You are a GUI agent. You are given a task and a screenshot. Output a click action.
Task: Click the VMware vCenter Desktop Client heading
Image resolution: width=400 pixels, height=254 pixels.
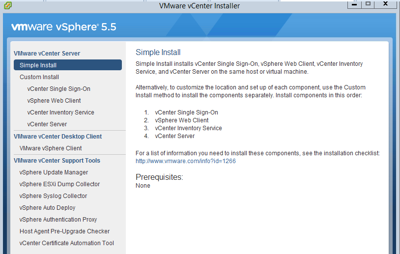(57, 137)
